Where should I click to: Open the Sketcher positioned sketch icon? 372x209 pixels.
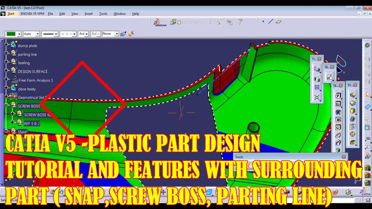[x=329, y=77]
